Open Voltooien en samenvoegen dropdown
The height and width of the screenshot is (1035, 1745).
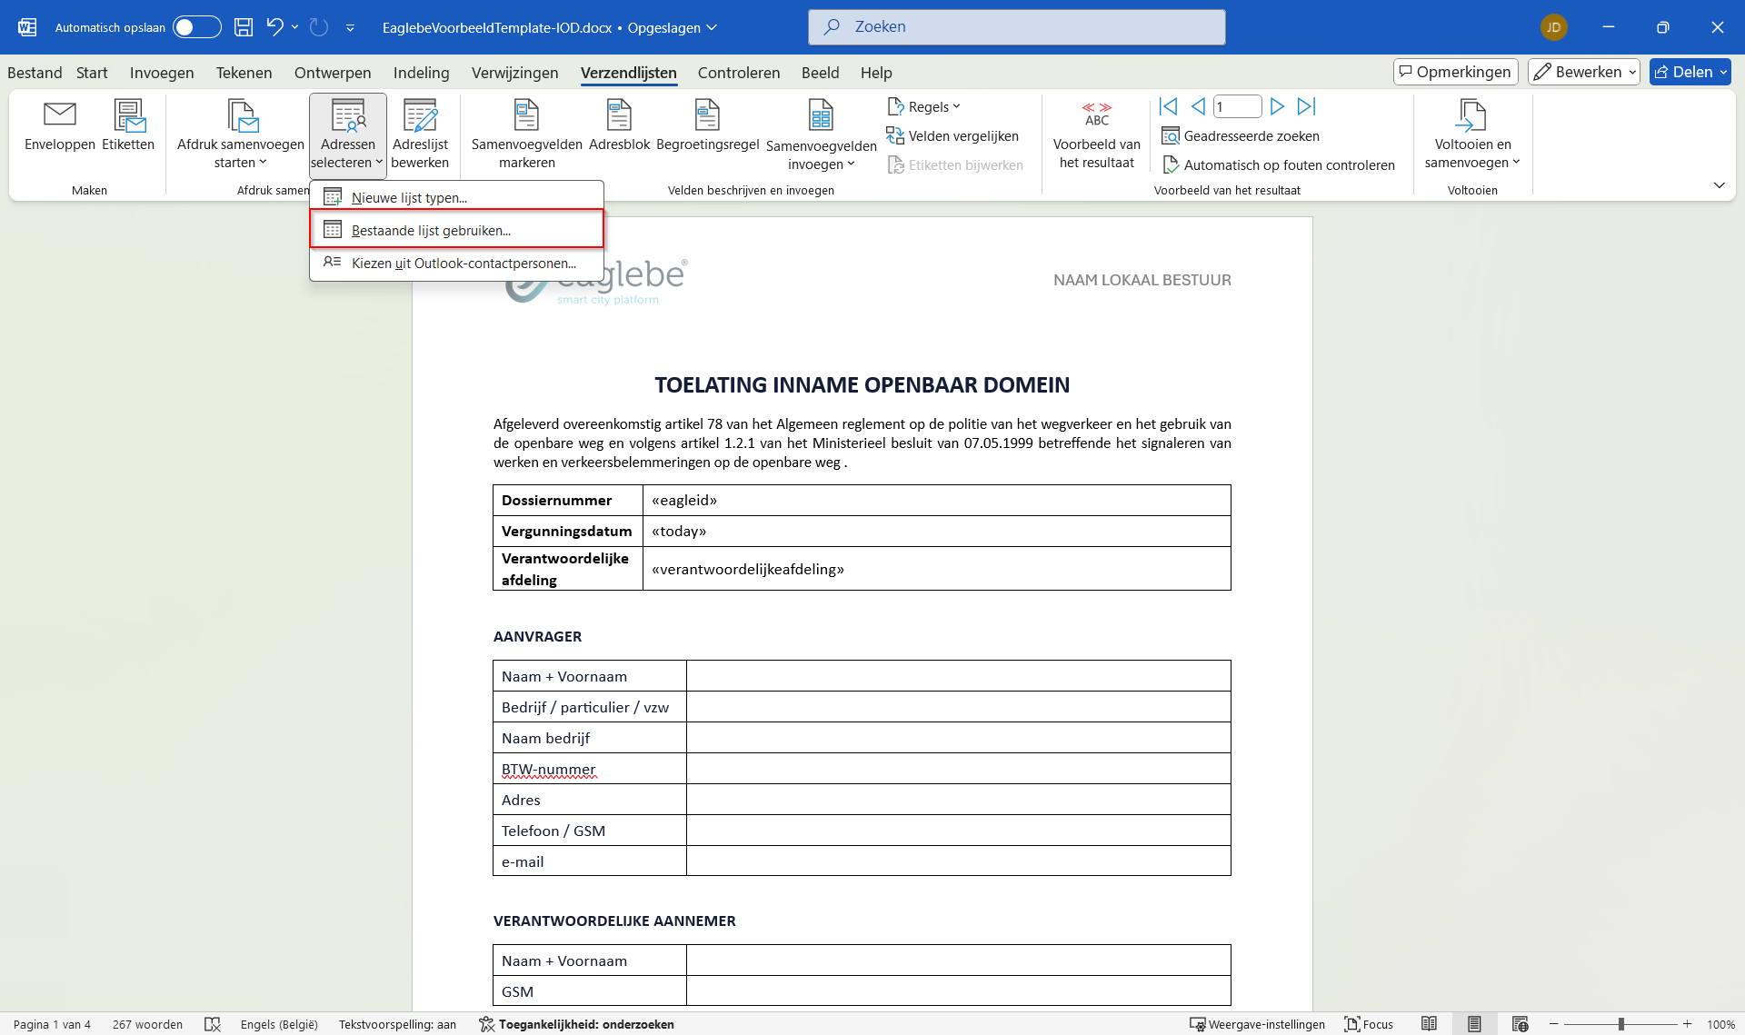tap(1471, 134)
